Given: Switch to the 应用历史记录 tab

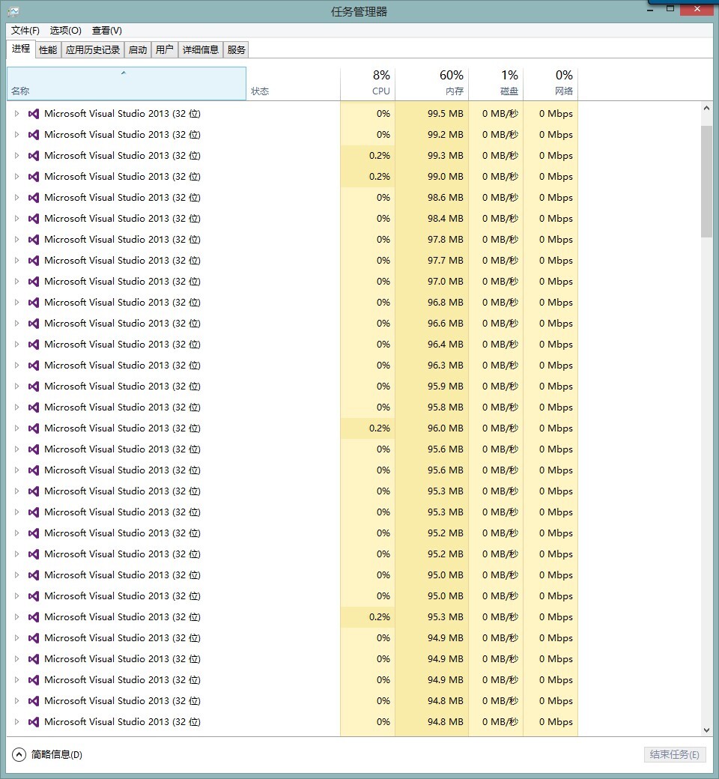Looking at the screenshot, I should (93, 49).
